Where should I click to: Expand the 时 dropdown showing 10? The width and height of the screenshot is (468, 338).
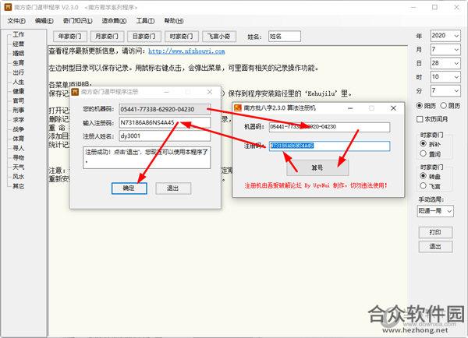tap(445, 77)
